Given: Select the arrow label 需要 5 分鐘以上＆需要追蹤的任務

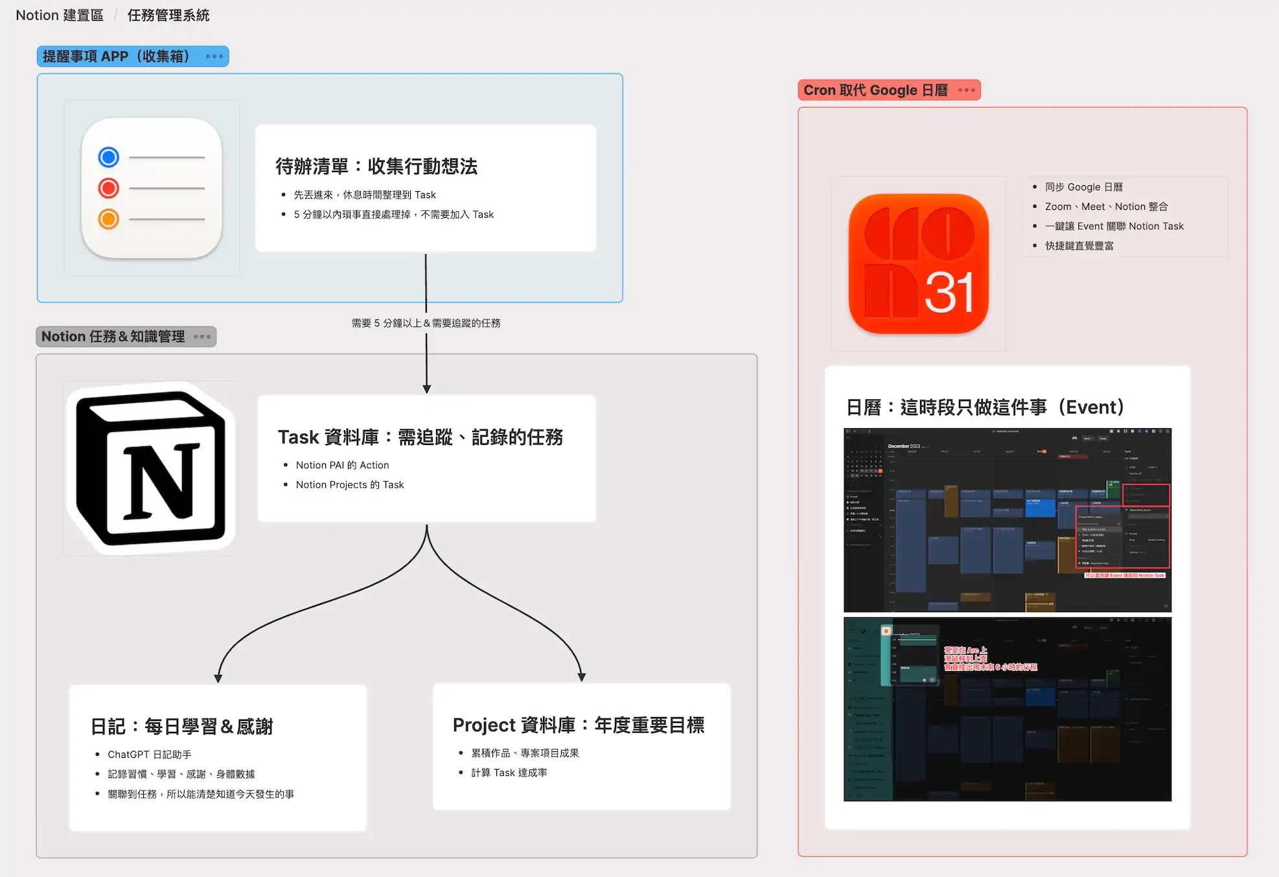Looking at the screenshot, I should point(426,323).
